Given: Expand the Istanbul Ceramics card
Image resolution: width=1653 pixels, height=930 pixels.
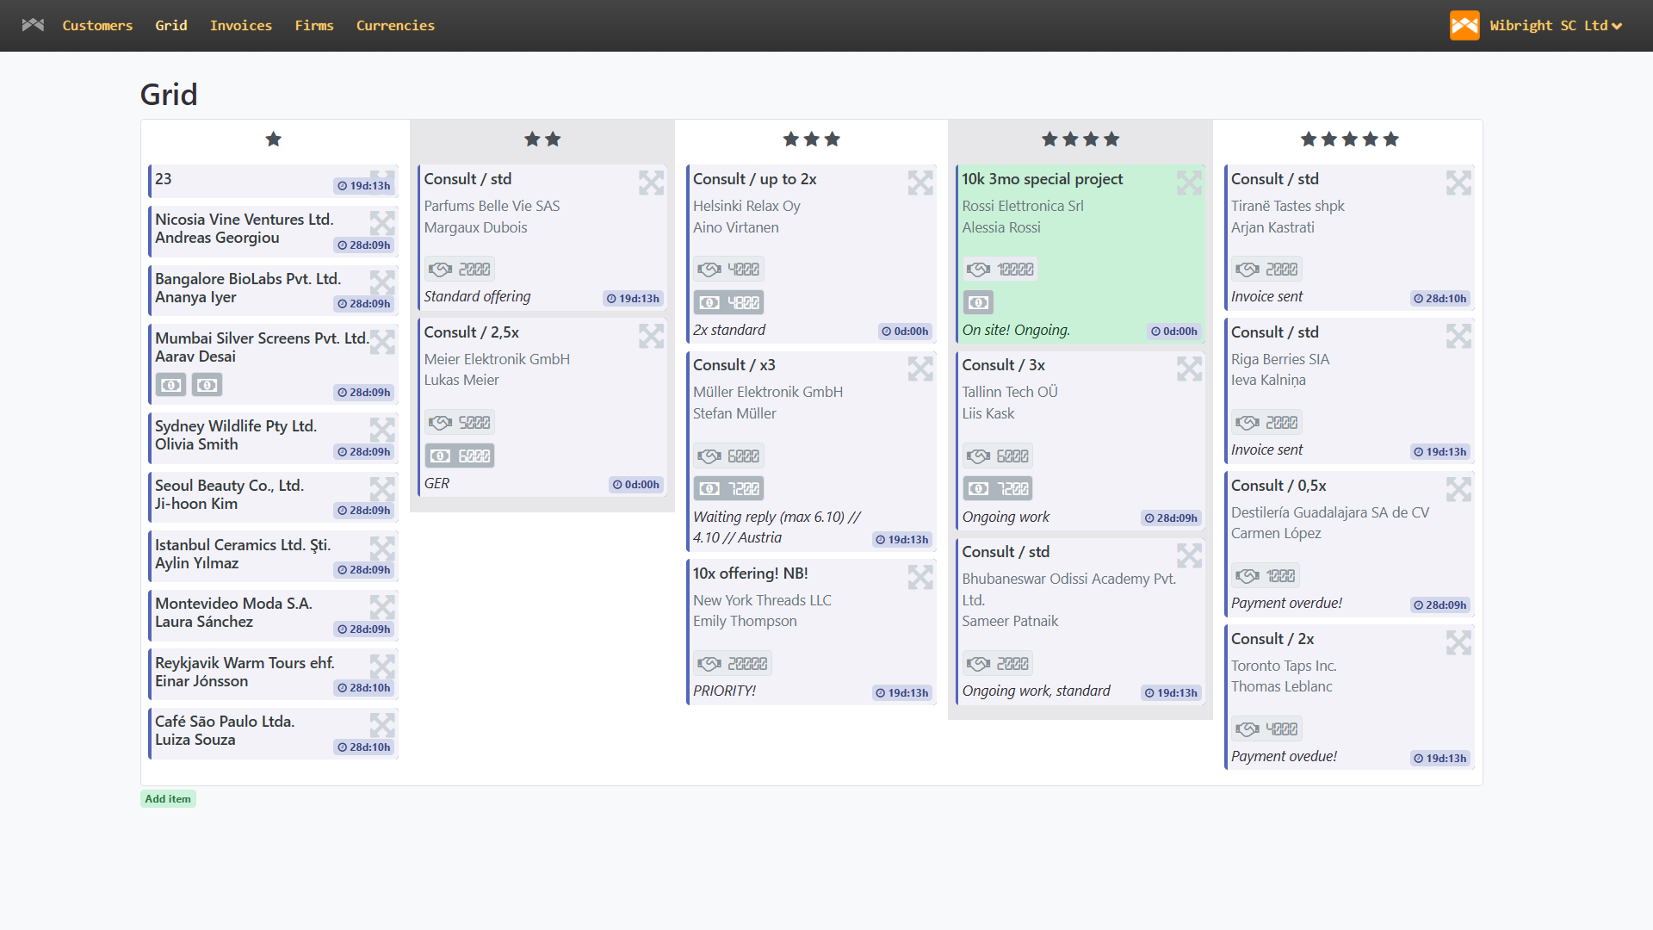Looking at the screenshot, I should [382, 549].
